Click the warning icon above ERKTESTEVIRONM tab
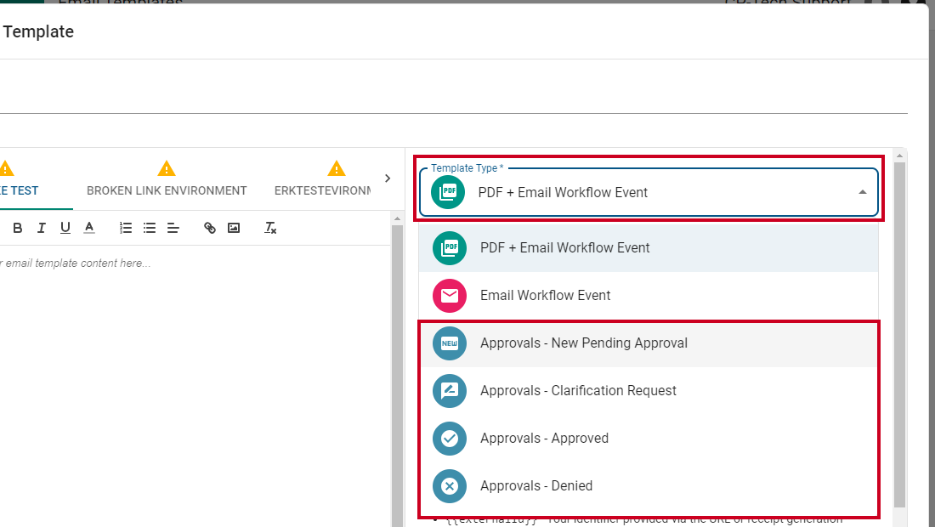This screenshot has width=935, height=527. point(337,168)
